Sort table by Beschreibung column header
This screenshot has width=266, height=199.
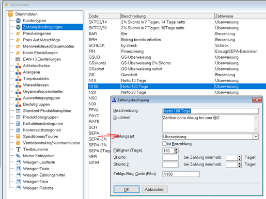(x=167, y=16)
